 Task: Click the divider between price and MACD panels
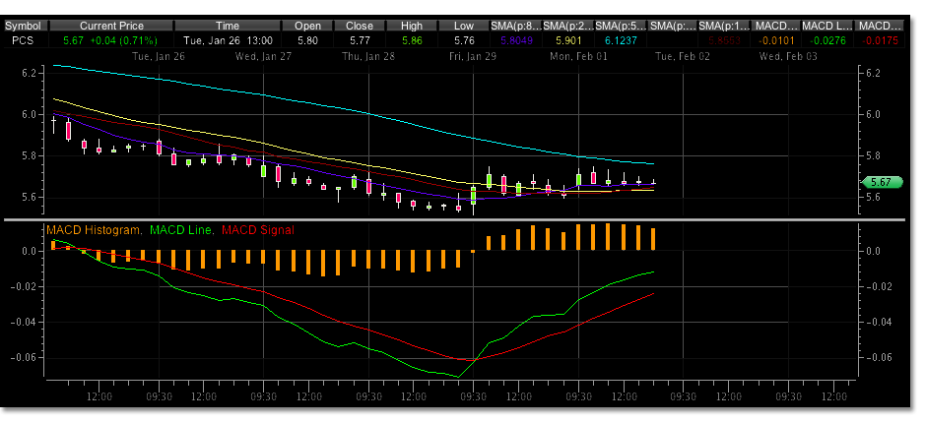[x=455, y=218]
